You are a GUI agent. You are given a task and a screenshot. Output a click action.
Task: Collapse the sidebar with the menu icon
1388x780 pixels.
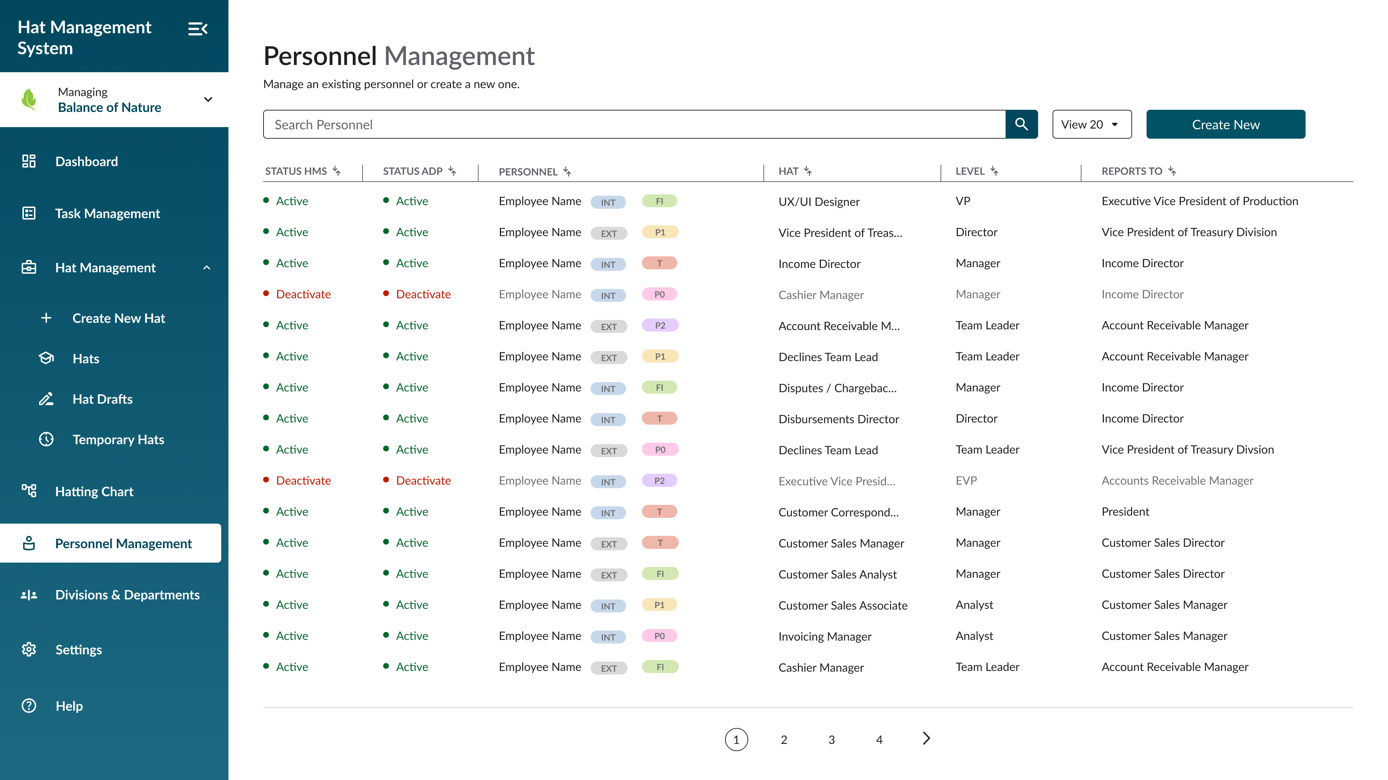coord(198,29)
